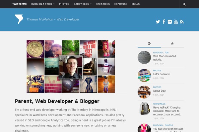The width and height of the screenshot is (199, 132).
Task: Visit the Twitter profile icon
Action: click(x=158, y=22)
